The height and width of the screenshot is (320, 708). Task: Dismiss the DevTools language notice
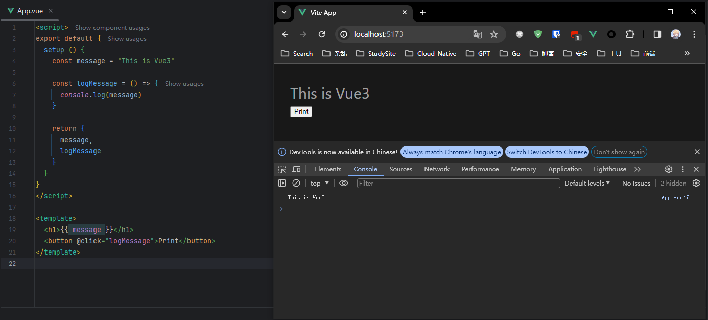pyautogui.click(x=697, y=152)
